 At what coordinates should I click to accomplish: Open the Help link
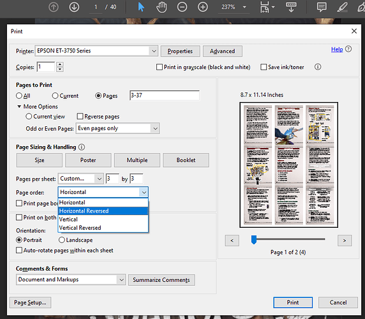337,49
